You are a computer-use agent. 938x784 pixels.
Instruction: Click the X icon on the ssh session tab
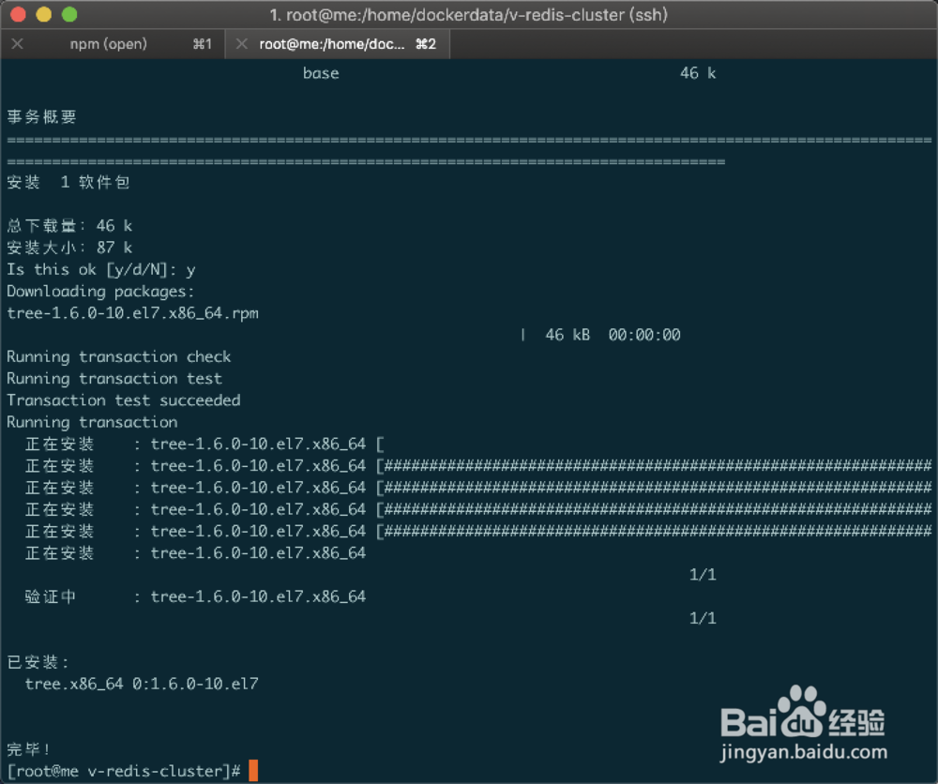tap(241, 43)
